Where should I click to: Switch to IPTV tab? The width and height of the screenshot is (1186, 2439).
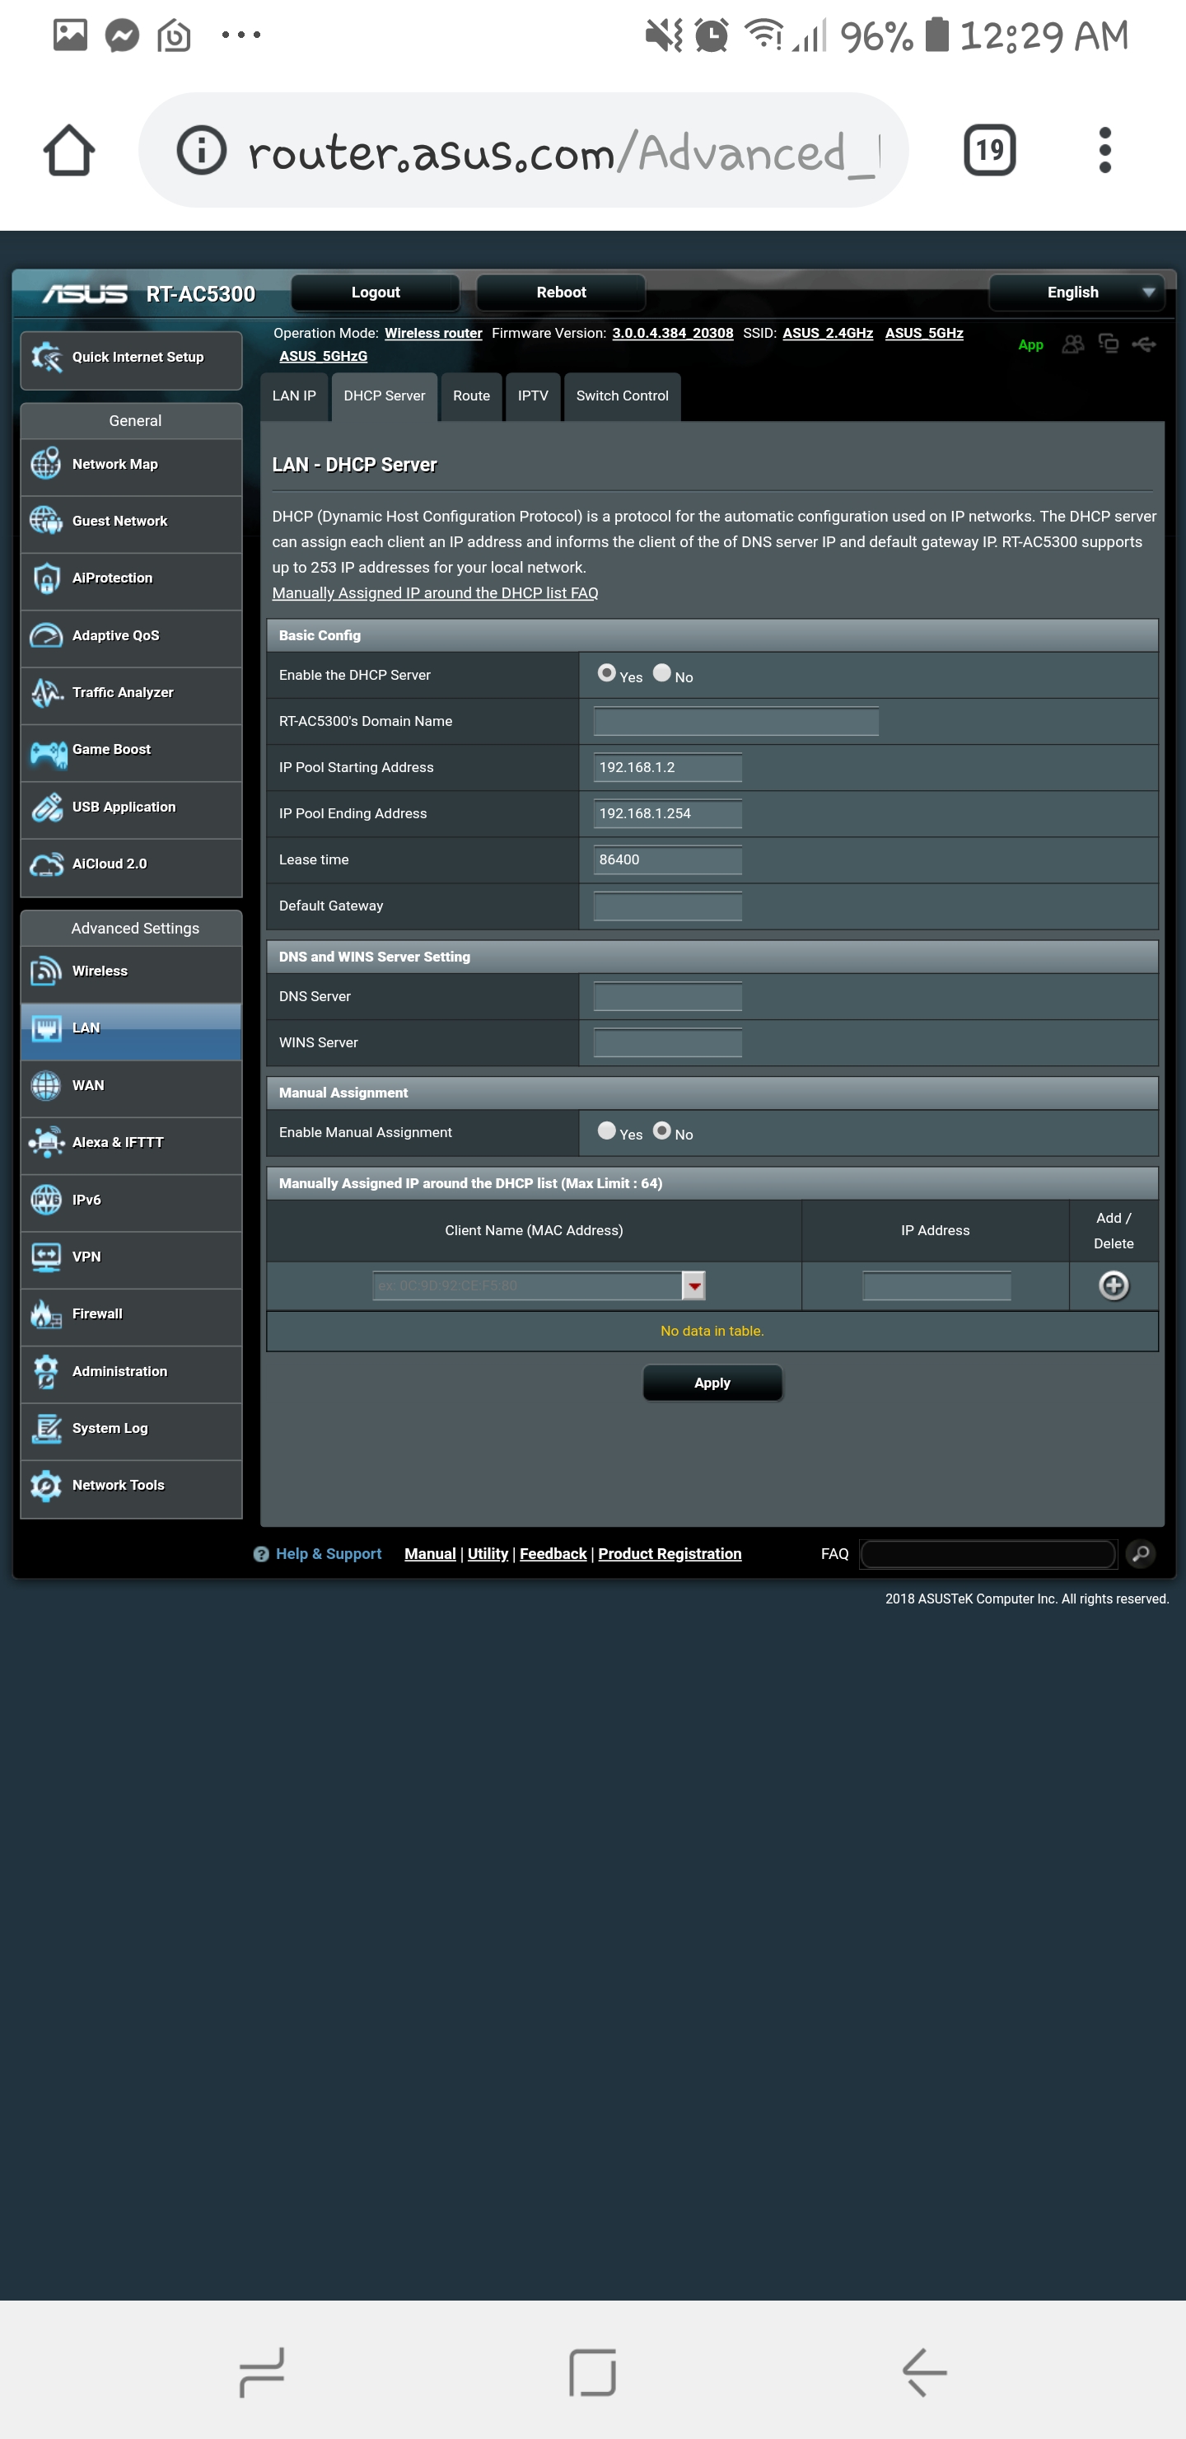pos(533,396)
